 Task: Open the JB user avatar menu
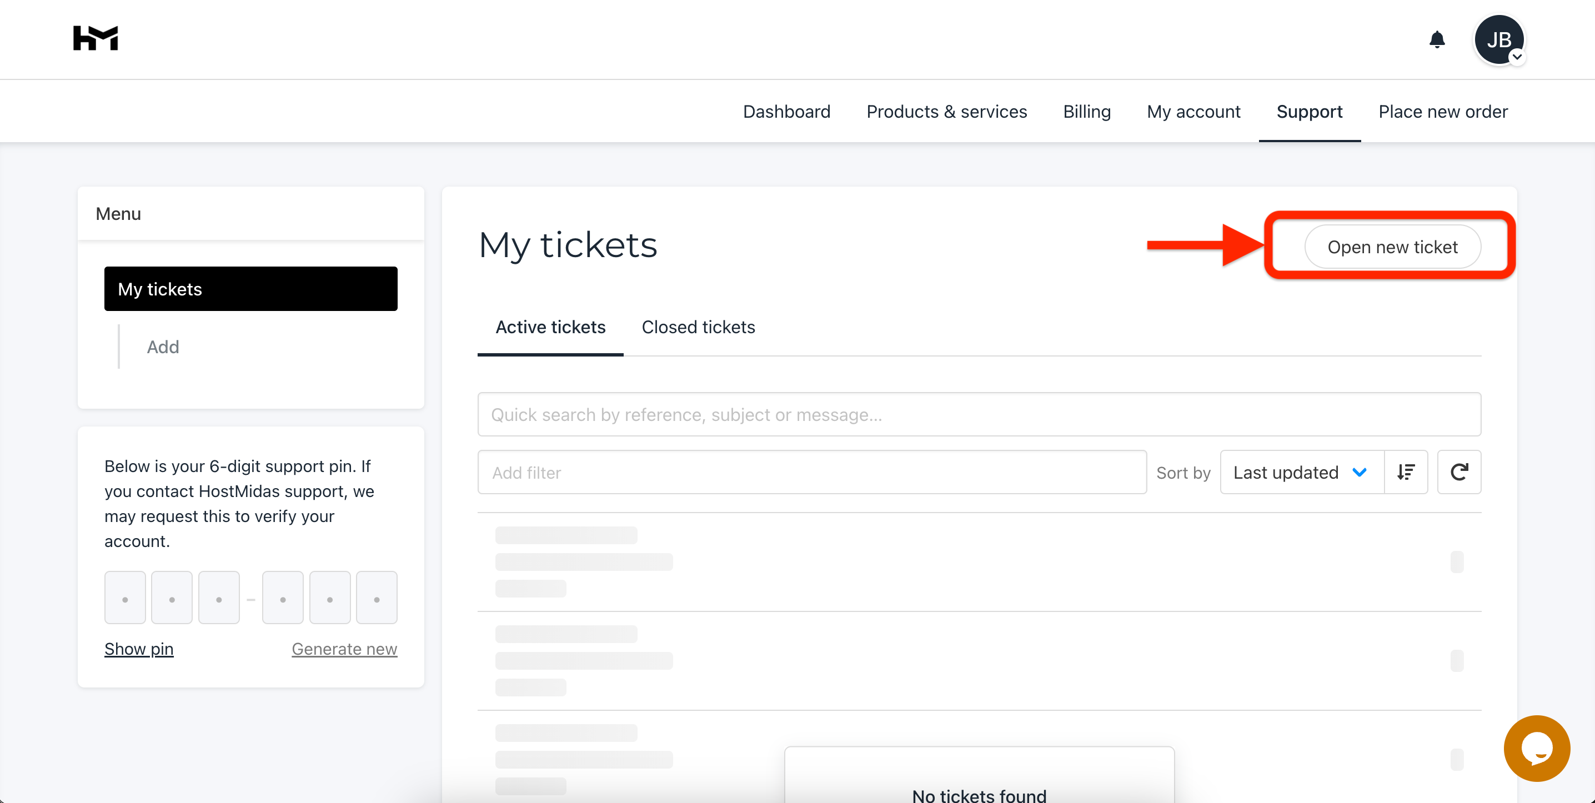click(1499, 40)
